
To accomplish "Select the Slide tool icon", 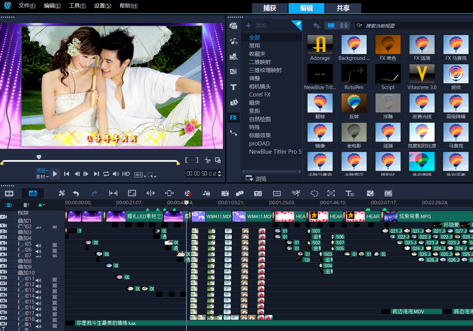I will (169, 193).
